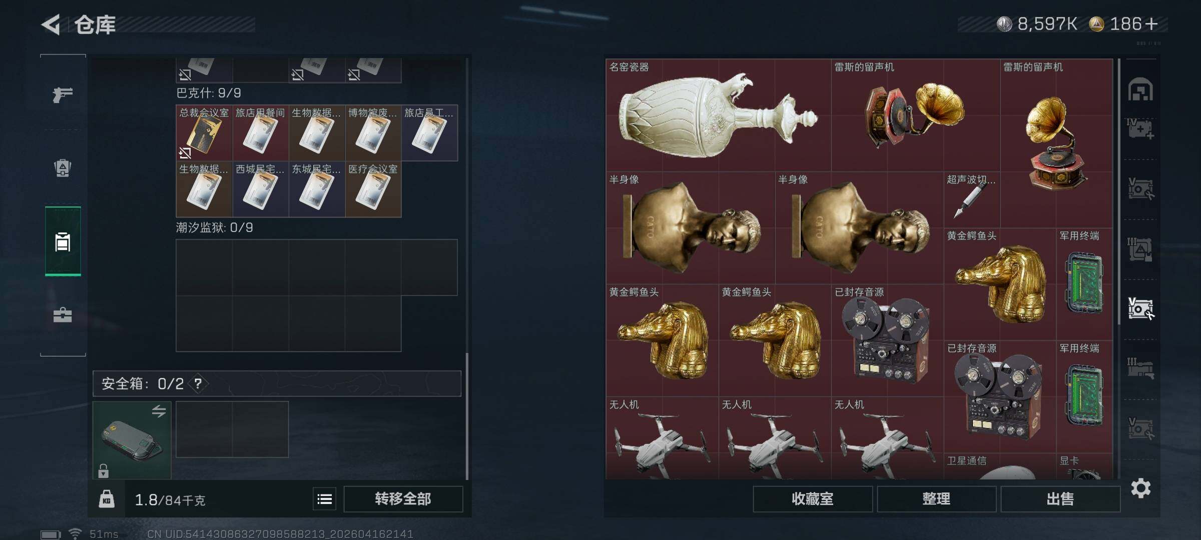This screenshot has width=1201, height=540.
Task: Open the briefcase tab in left sidebar
Action: coord(63,315)
